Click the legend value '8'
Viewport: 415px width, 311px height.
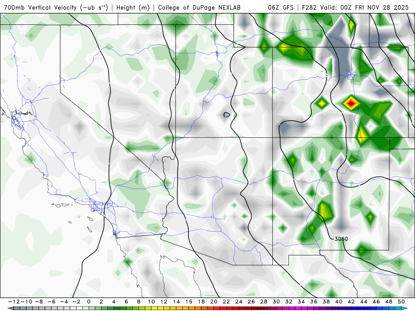(x=139, y=302)
